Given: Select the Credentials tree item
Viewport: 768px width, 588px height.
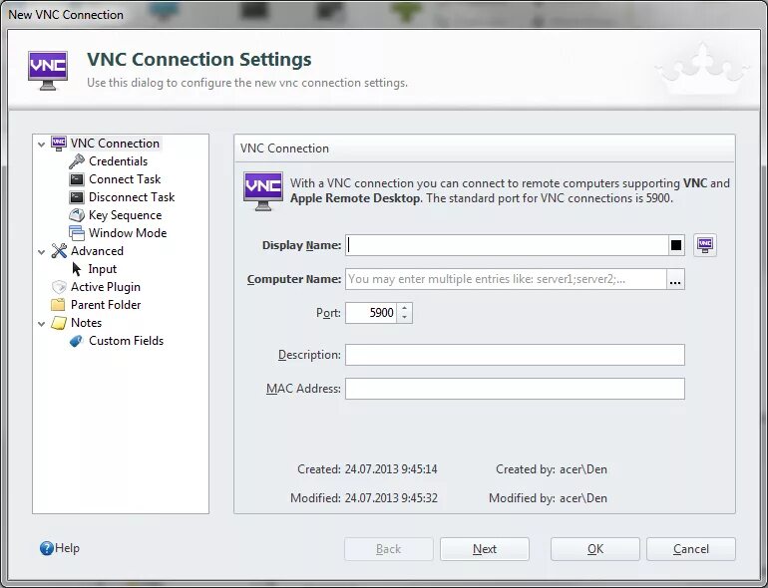Looking at the screenshot, I should pos(118,161).
